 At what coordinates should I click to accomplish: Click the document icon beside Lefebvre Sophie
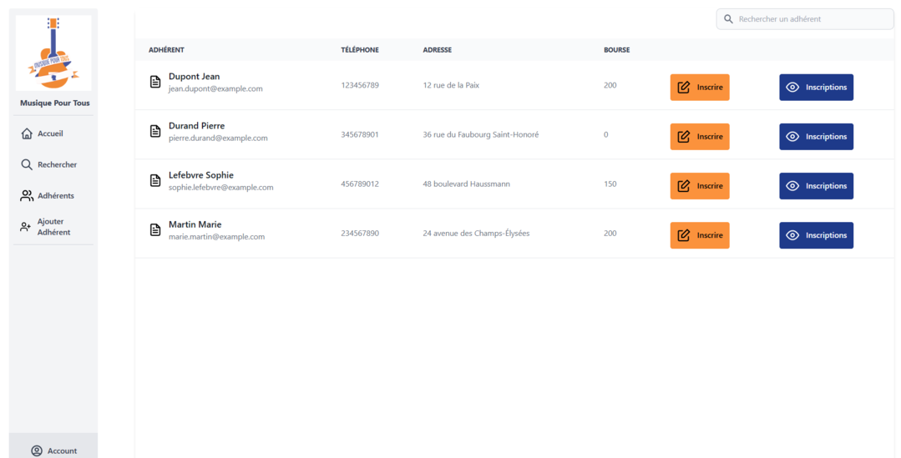[x=155, y=180]
